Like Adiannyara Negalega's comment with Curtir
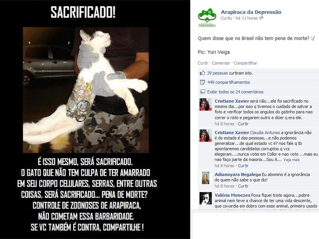Viewport: 319px width, 239px height. point(243,186)
